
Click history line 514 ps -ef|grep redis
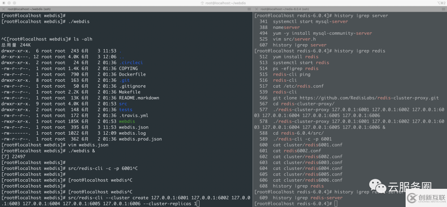[289, 69]
